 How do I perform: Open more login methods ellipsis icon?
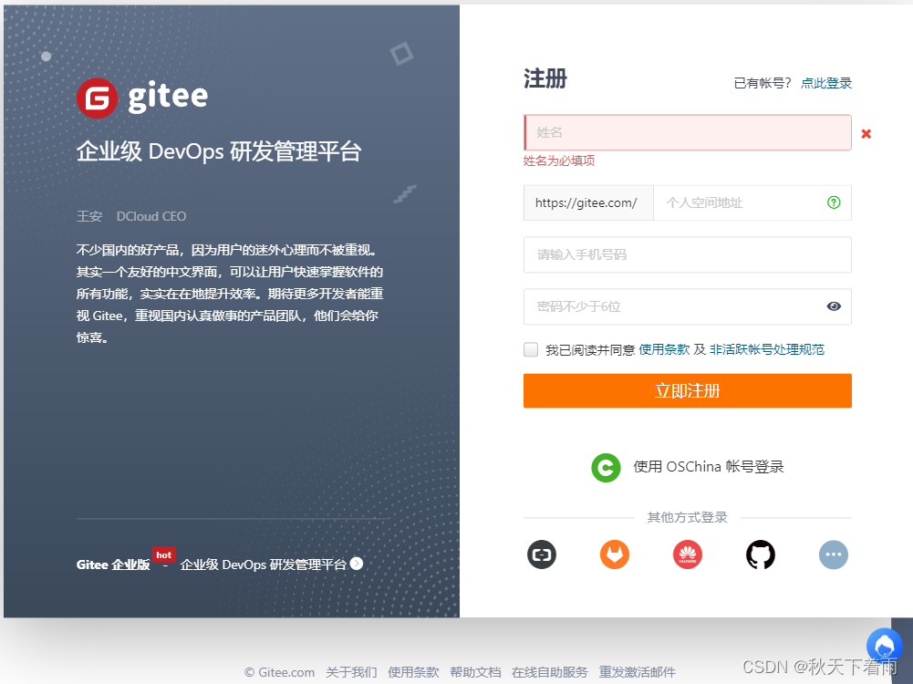click(834, 554)
